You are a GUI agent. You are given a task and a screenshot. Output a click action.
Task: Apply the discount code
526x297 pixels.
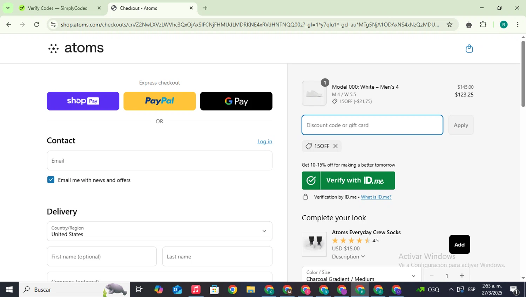[x=461, y=125]
